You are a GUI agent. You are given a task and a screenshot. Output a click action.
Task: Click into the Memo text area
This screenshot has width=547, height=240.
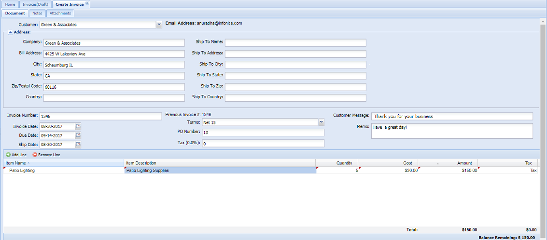coord(451,131)
